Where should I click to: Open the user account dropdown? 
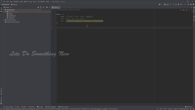pos(160,5)
